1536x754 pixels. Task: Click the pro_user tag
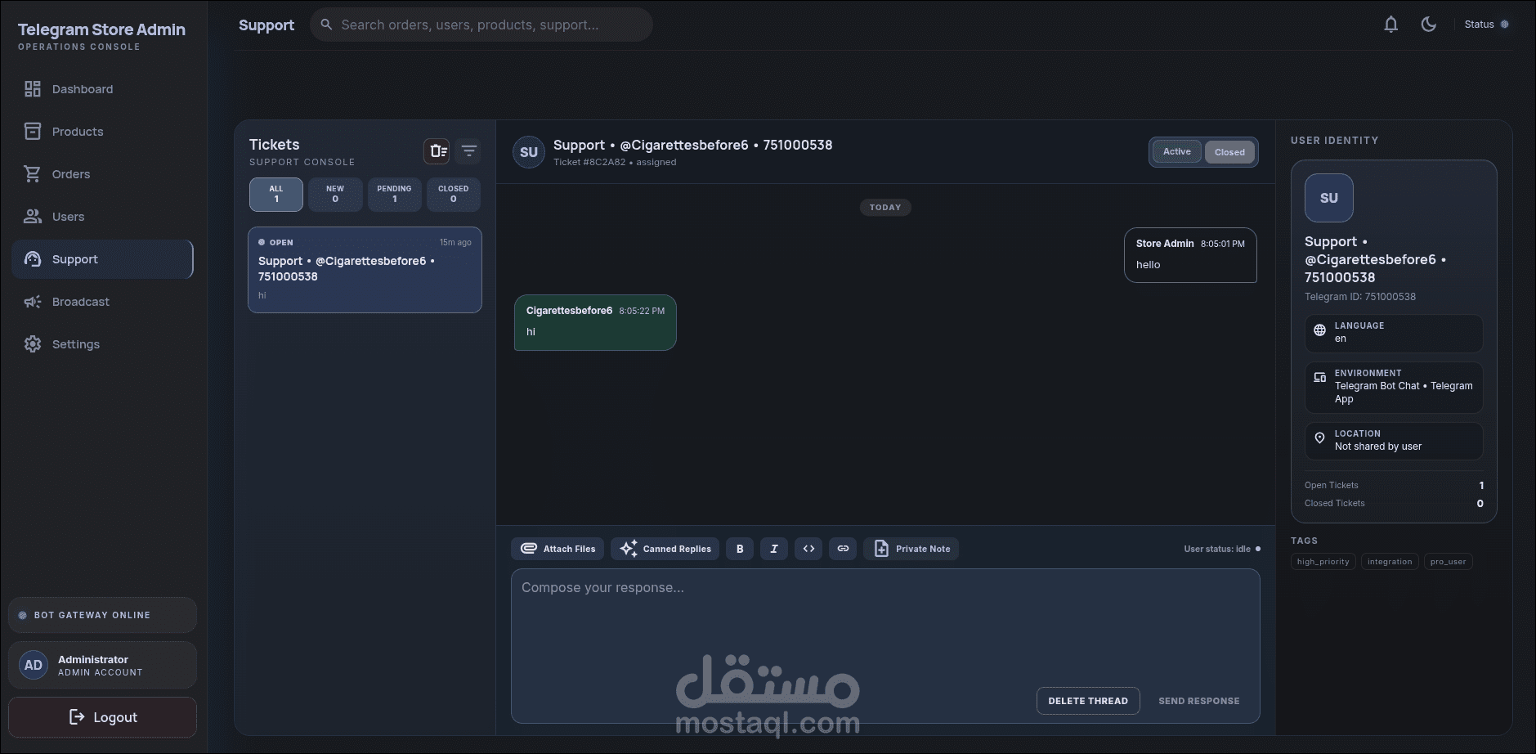coord(1448,562)
